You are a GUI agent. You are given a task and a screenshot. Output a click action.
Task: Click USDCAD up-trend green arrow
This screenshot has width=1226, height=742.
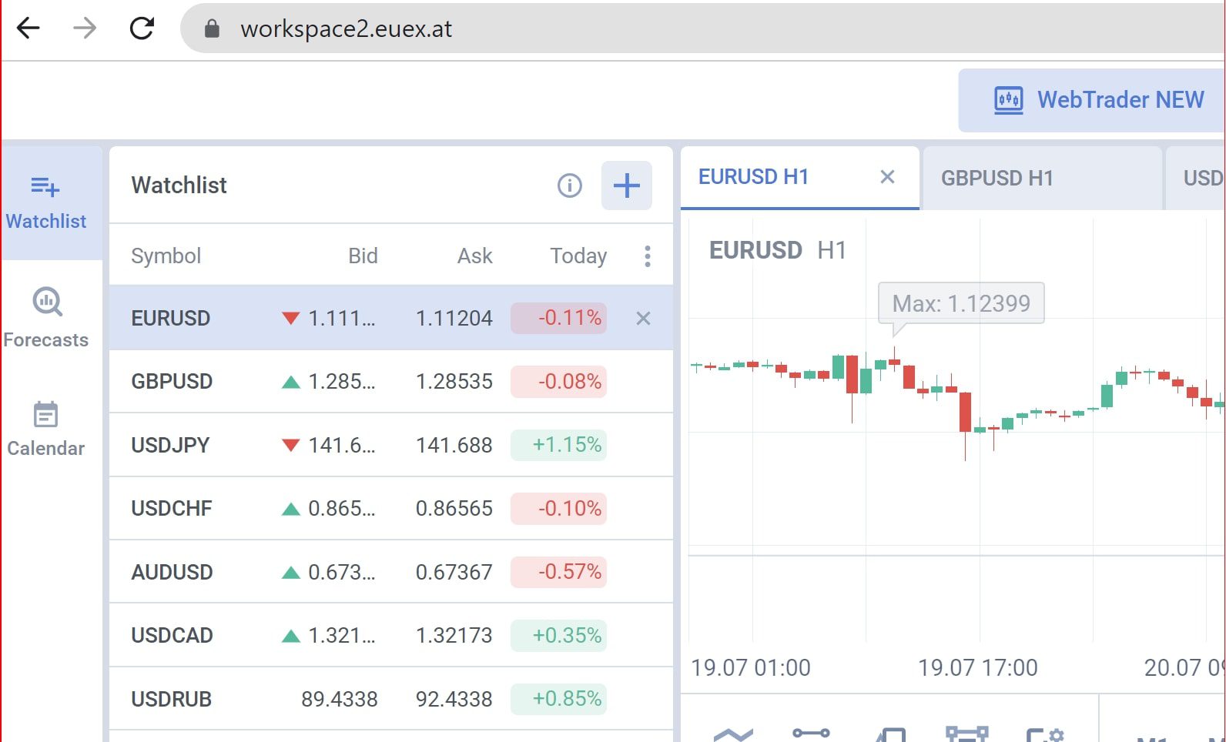(291, 636)
